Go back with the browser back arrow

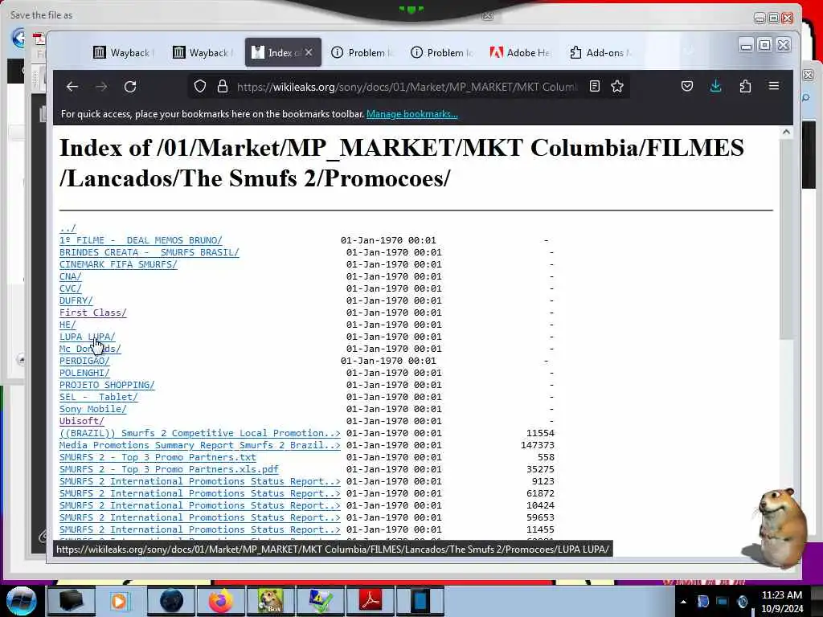point(72,87)
